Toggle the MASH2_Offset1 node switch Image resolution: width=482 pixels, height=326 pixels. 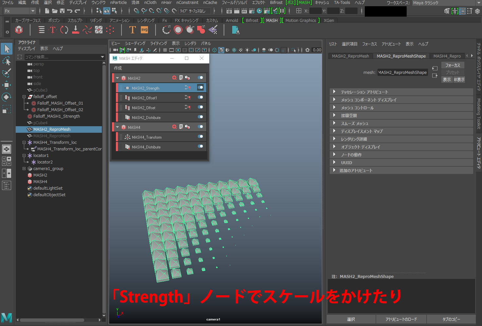pyautogui.click(x=200, y=97)
